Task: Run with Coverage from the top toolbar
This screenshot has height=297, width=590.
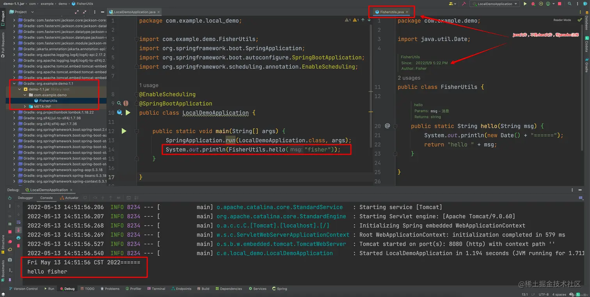Action: 541,4
